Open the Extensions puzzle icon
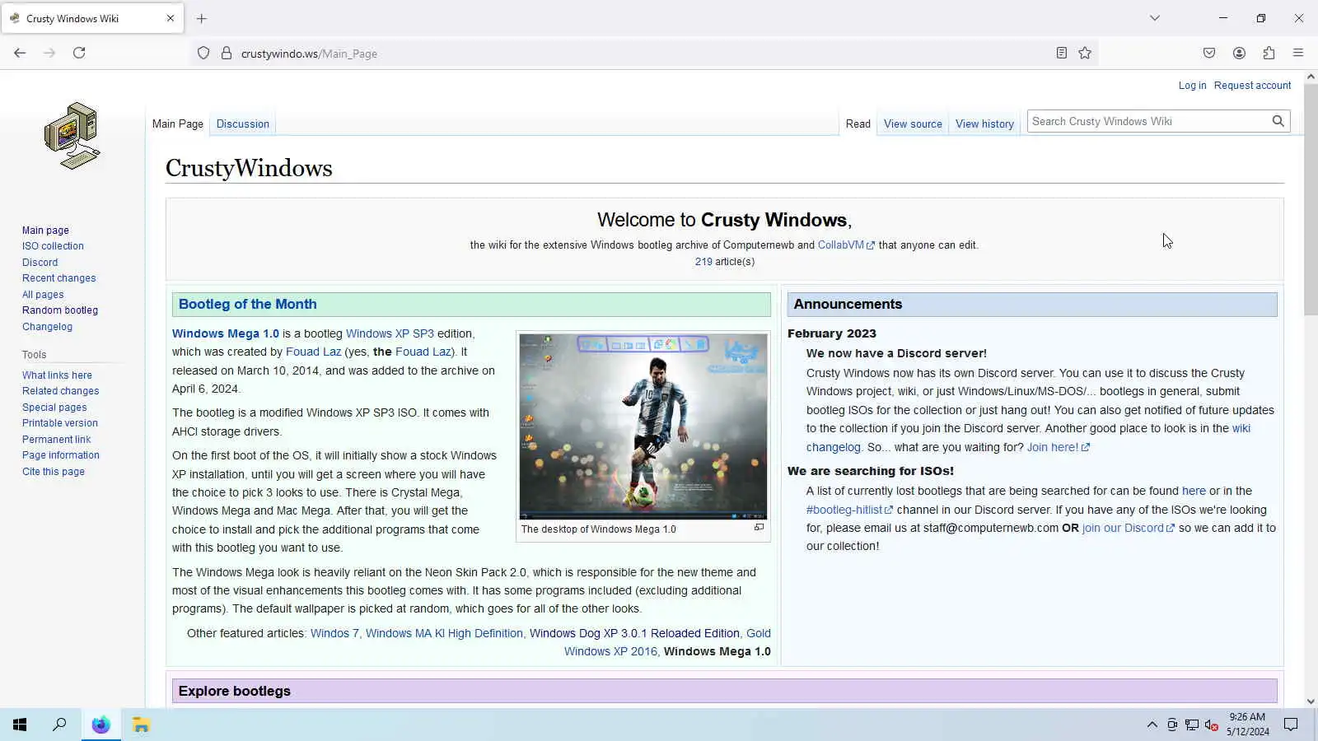 point(1269,53)
